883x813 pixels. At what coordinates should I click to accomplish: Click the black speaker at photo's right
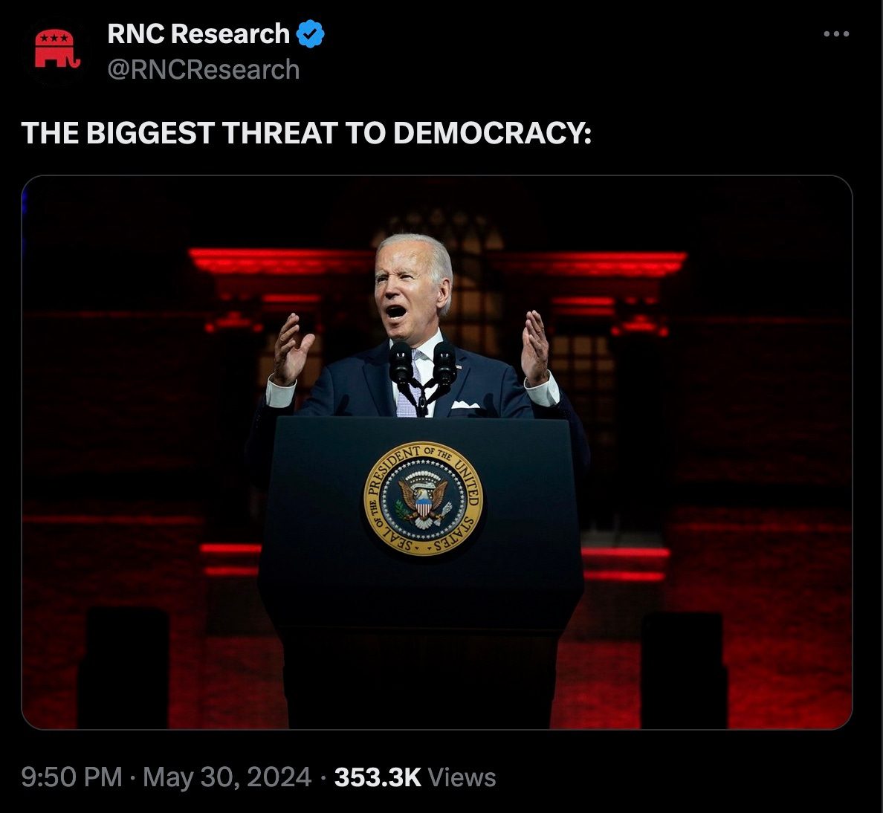coord(684,670)
